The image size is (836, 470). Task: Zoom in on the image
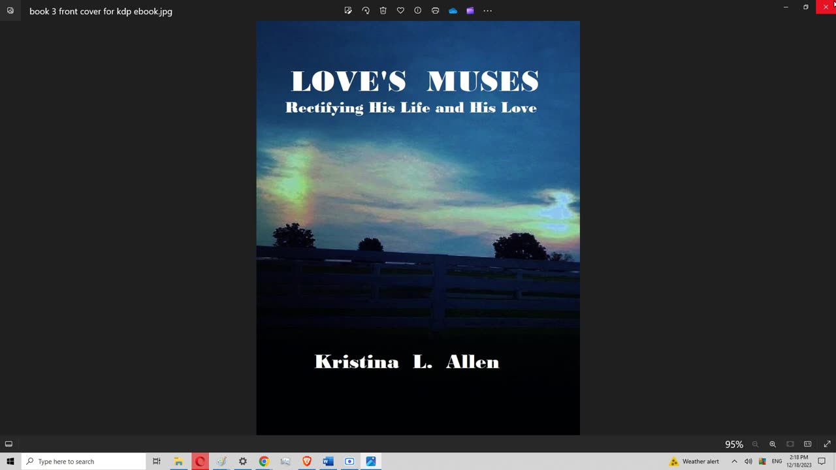pos(773,444)
